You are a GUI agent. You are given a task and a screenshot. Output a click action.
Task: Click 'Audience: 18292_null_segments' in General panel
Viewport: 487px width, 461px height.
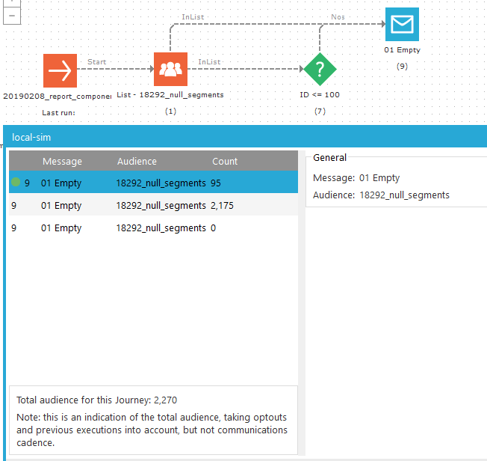(x=381, y=195)
